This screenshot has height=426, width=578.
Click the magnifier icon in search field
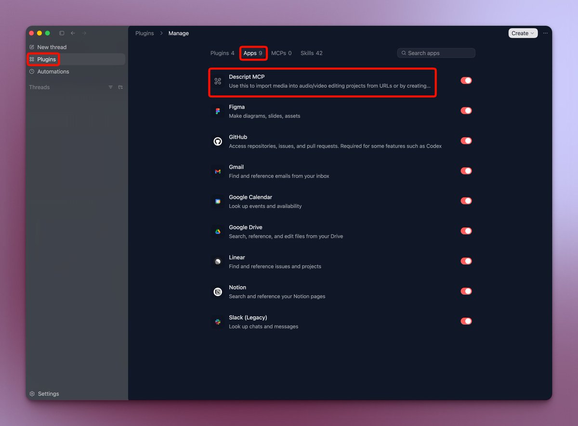pos(404,53)
